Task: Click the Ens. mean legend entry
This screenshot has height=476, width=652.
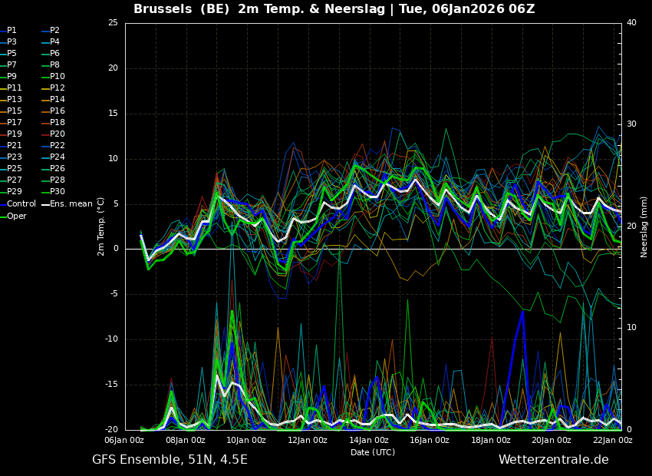Action: click(x=67, y=204)
